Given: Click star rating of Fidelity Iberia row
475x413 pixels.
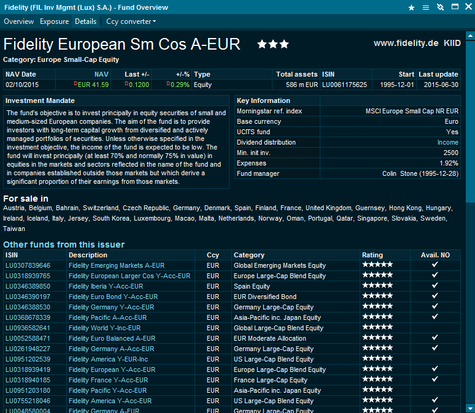Looking at the screenshot, I should point(377,286).
